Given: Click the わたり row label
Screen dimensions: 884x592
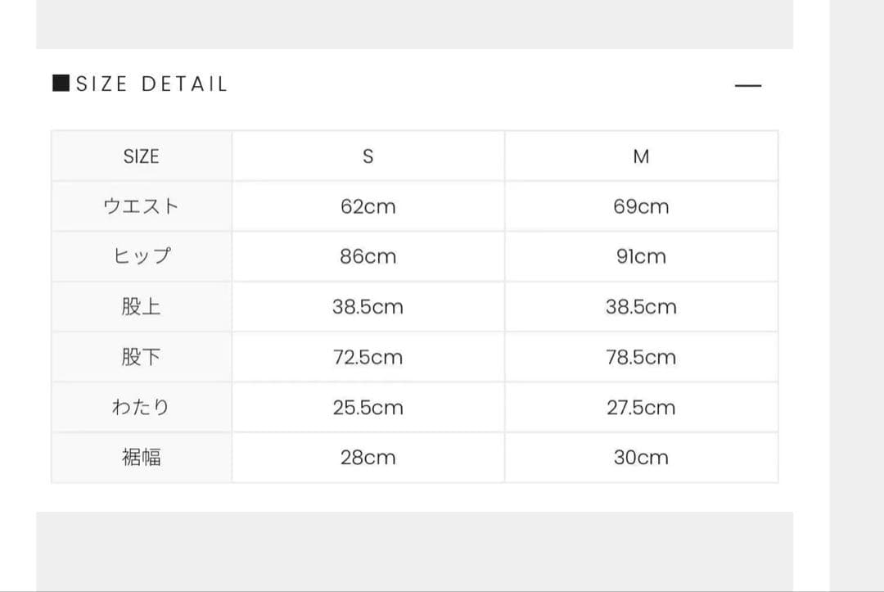Looking at the screenshot, I should pos(141,407).
